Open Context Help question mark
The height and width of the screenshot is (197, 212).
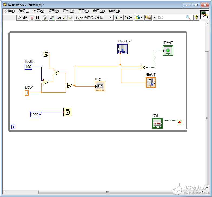[196, 18]
